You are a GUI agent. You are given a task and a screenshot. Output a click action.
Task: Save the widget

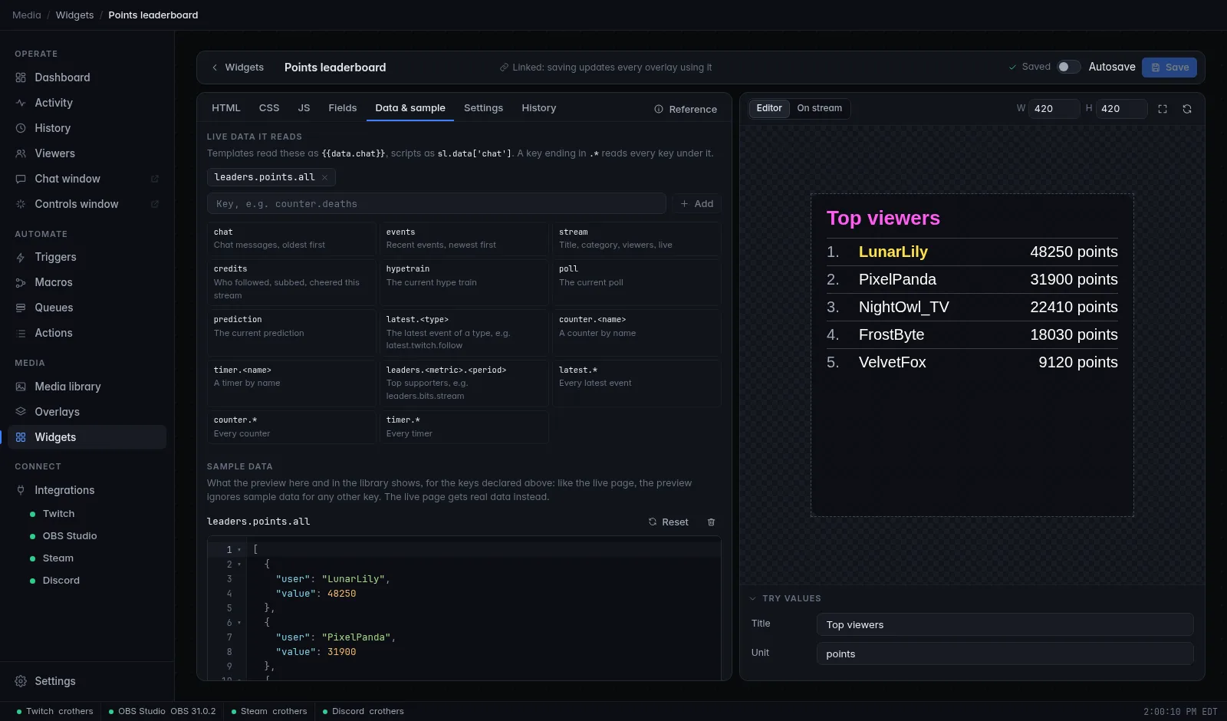coord(1169,67)
